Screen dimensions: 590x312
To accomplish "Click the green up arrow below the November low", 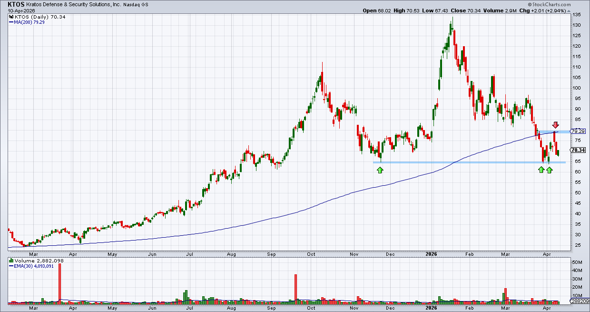I will 380,170.
